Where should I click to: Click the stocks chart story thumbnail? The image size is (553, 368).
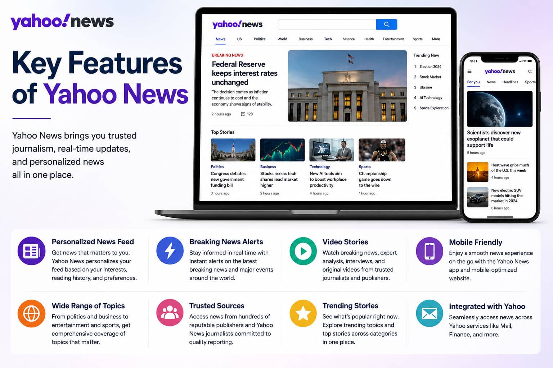(x=282, y=150)
